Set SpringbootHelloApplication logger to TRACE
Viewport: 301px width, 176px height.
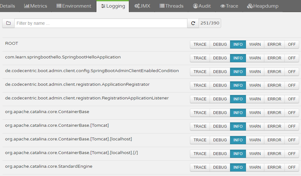click(x=200, y=58)
